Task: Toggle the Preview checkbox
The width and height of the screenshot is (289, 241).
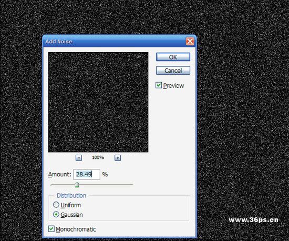Action: tap(159, 85)
